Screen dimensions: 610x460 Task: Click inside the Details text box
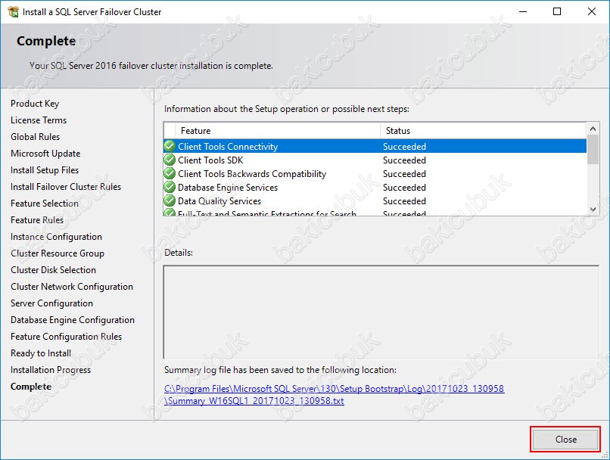coord(381,312)
